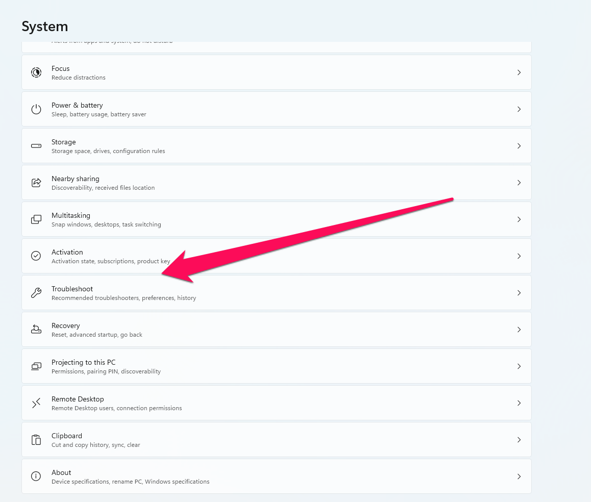Select the Multitasking settings entry
The width and height of the screenshot is (591, 502).
(x=71, y=216)
